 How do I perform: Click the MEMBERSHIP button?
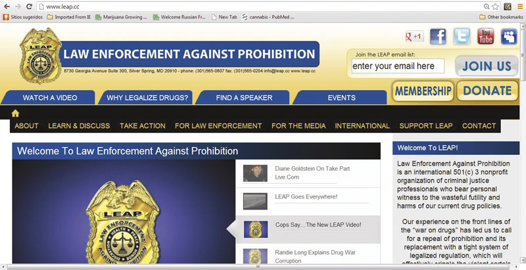coord(423,91)
